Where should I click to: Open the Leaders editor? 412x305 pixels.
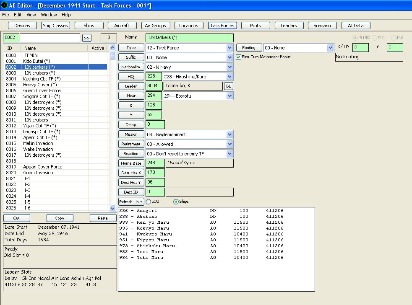coord(289,26)
